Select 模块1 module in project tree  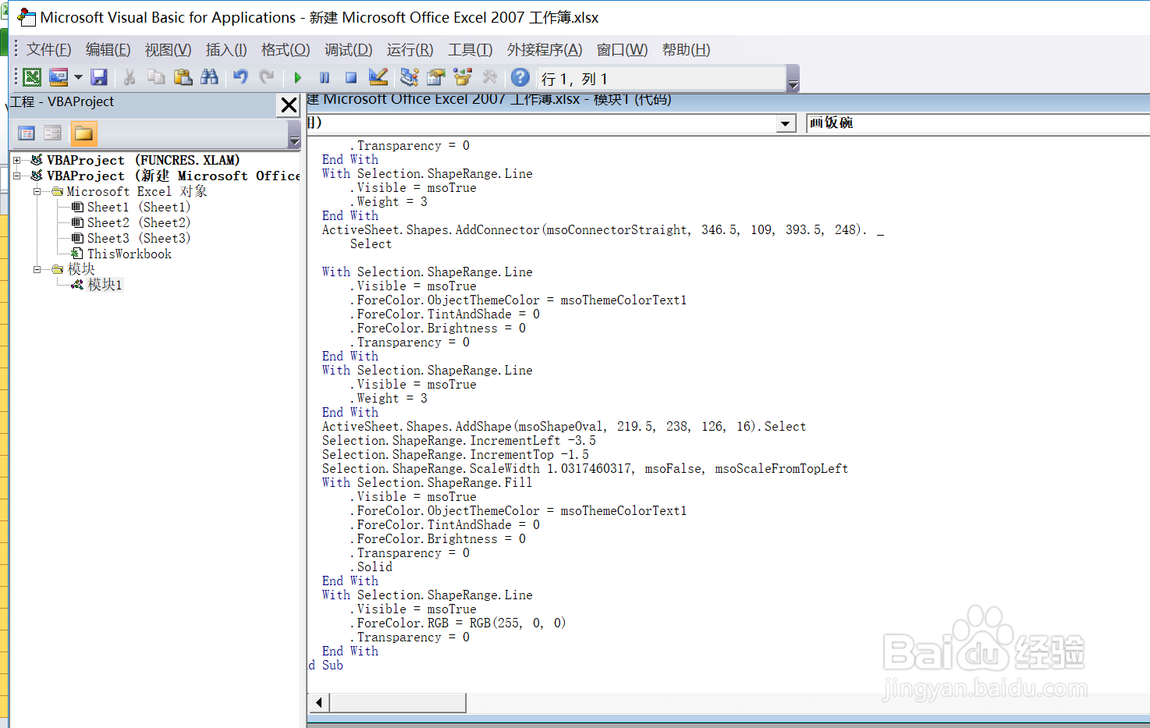pyautogui.click(x=105, y=285)
